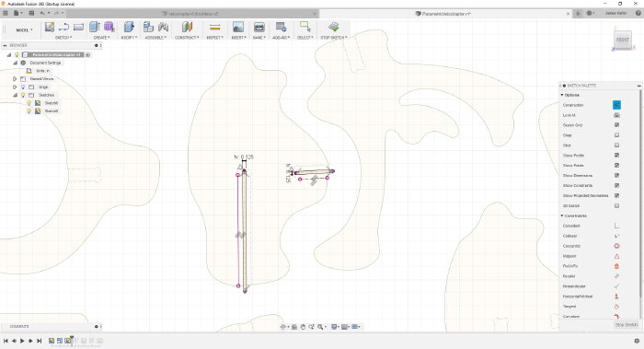
Task: Click the Concentric constraint icon
Action: click(616, 246)
